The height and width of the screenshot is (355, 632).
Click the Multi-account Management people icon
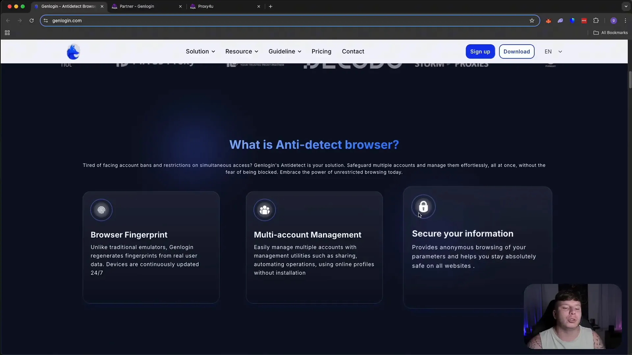[x=265, y=210]
